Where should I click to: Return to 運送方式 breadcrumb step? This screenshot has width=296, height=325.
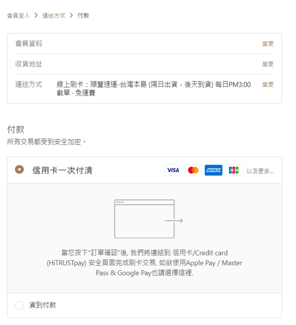pyautogui.click(x=54, y=16)
